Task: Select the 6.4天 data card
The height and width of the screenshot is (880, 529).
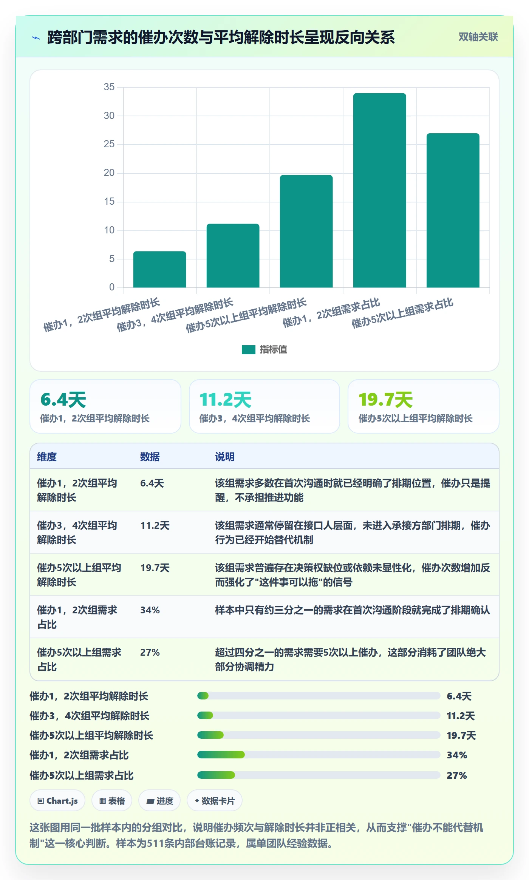Action: (x=105, y=406)
